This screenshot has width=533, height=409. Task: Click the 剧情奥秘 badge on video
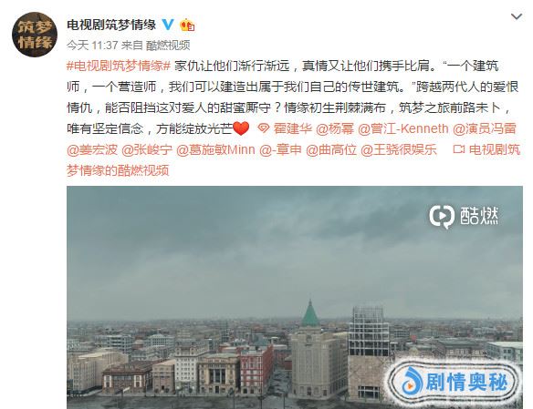[455, 383]
